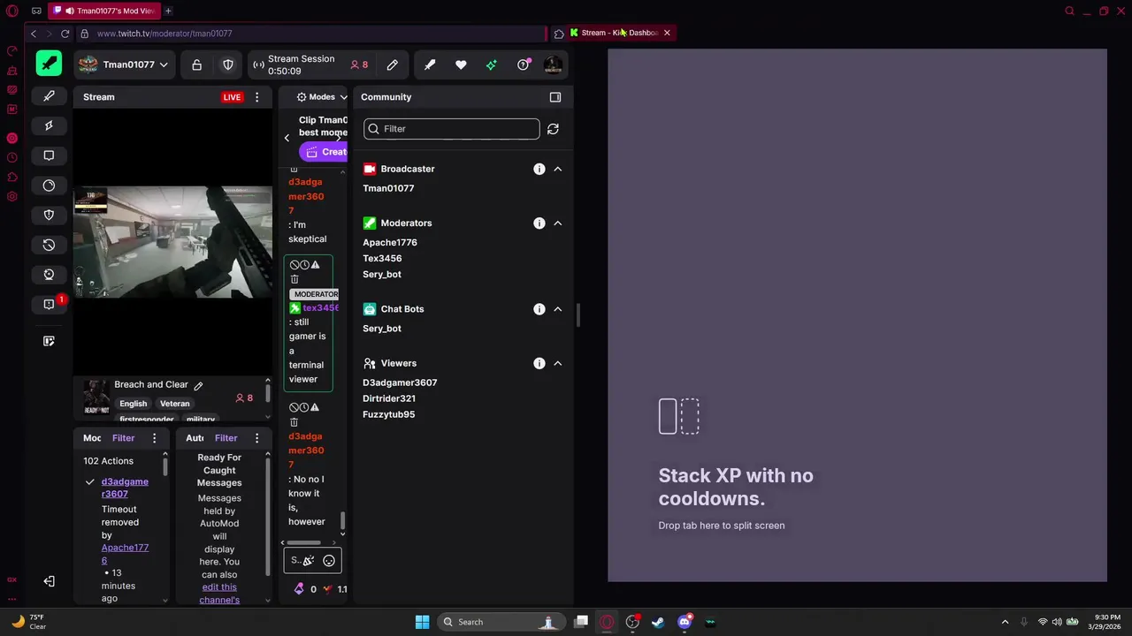Click info icon next to Chat Bots
This screenshot has width=1132, height=636.
pos(539,309)
